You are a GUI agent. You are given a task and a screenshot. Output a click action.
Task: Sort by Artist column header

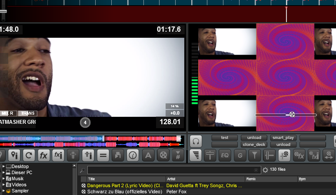tap(205, 179)
